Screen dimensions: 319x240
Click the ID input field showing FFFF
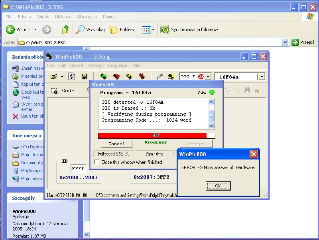pos(79,169)
